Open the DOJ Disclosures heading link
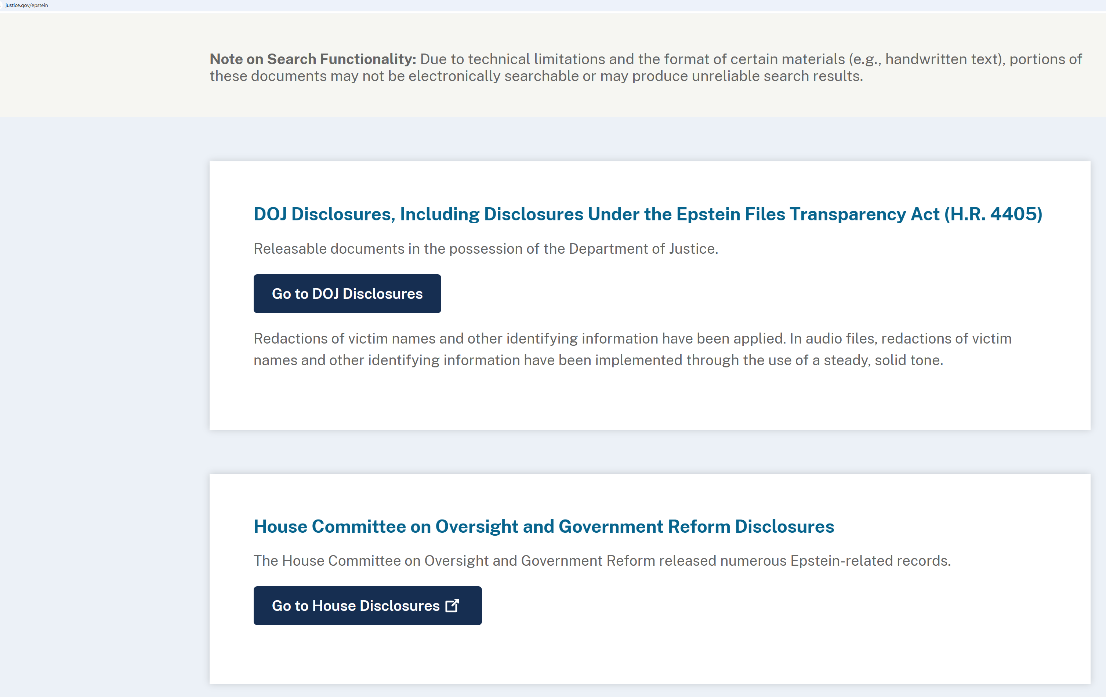This screenshot has height=697, width=1106. coord(648,214)
